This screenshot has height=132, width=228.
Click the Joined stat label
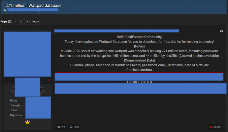pyautogui.click(x=14, y=110)
